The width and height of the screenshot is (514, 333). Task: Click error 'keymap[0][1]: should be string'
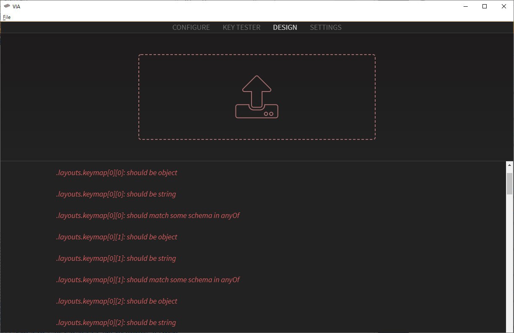pos(116,258)
